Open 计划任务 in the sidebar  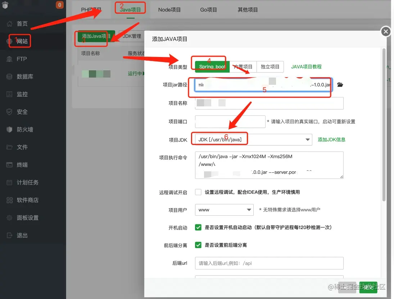click(x=28, y=183)
